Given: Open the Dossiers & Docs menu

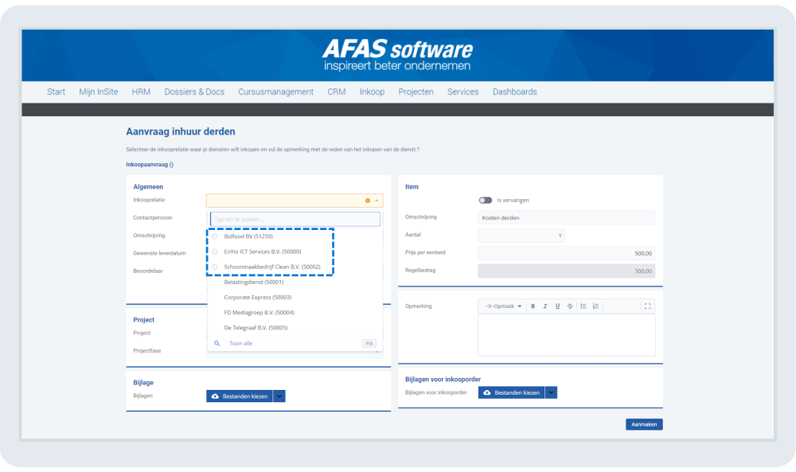Looking at the screenshot, I should click(x=194, y=92).
